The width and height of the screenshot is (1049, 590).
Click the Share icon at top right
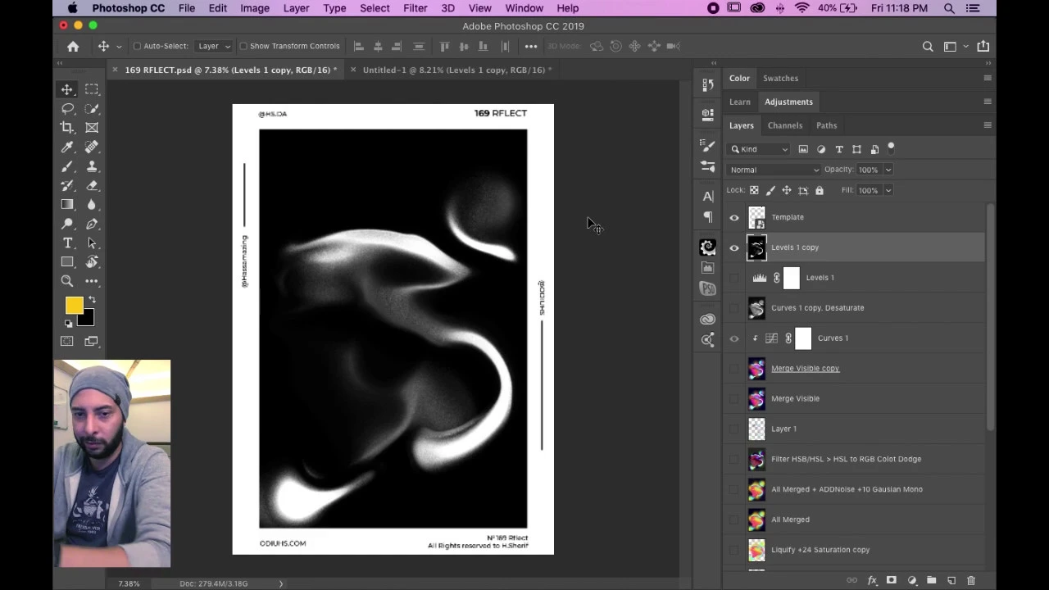tap(983, 47)
